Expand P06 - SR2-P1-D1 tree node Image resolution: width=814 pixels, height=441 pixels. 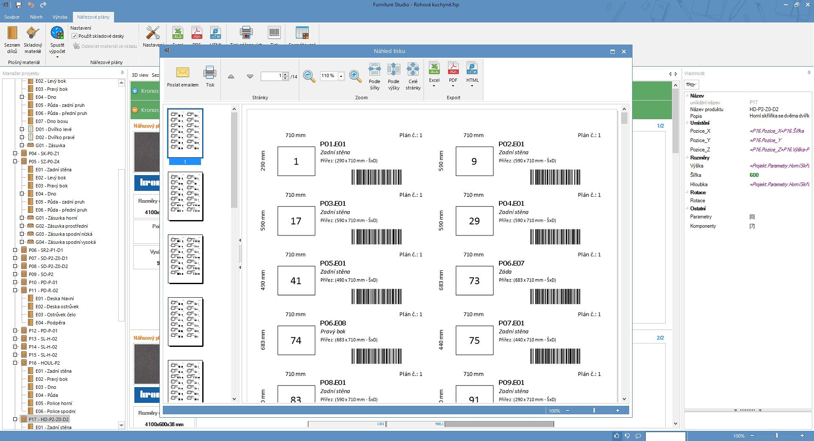(x=15, y=250)
